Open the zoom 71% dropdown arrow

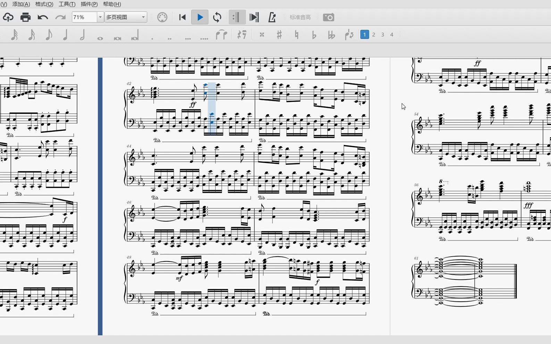tap(100, 17)
